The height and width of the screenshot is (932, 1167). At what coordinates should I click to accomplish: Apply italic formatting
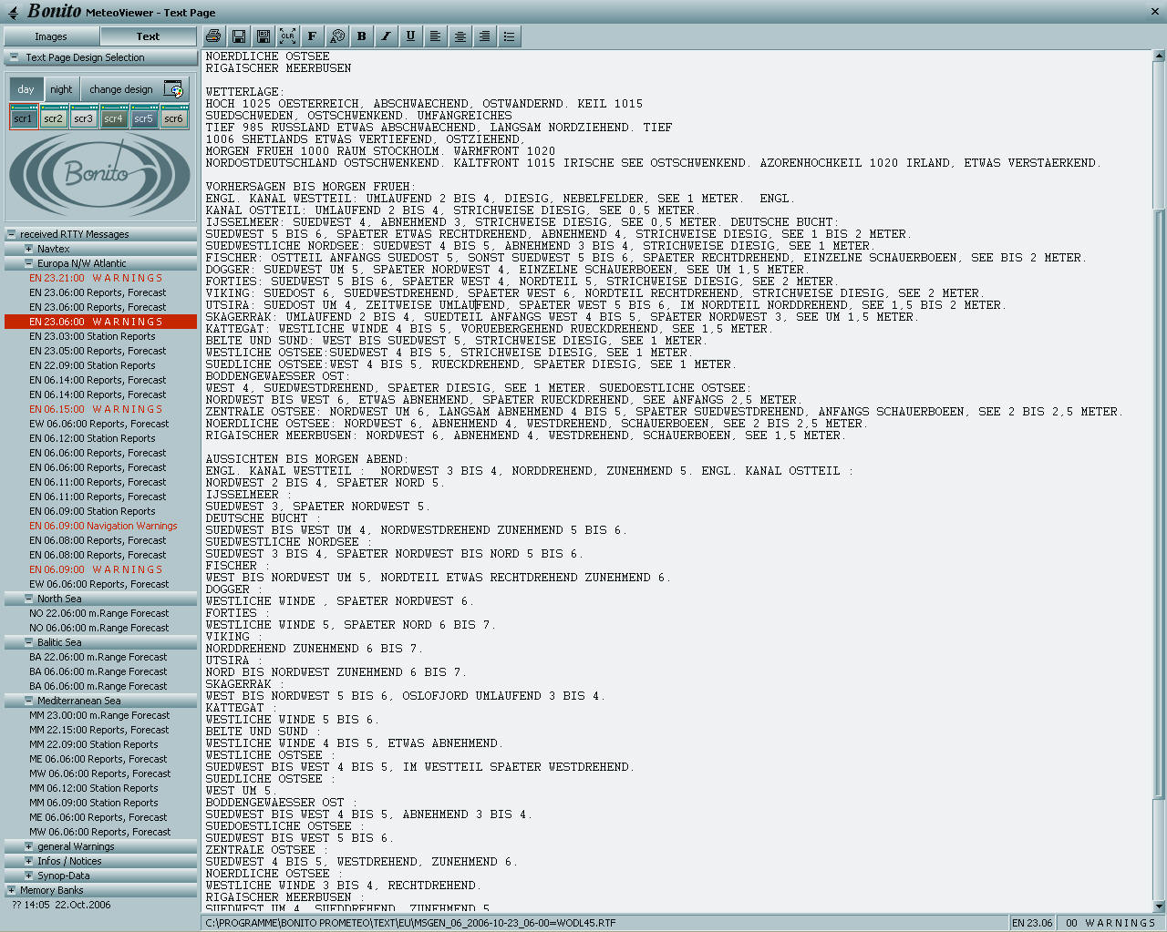[x=387, y=36]
